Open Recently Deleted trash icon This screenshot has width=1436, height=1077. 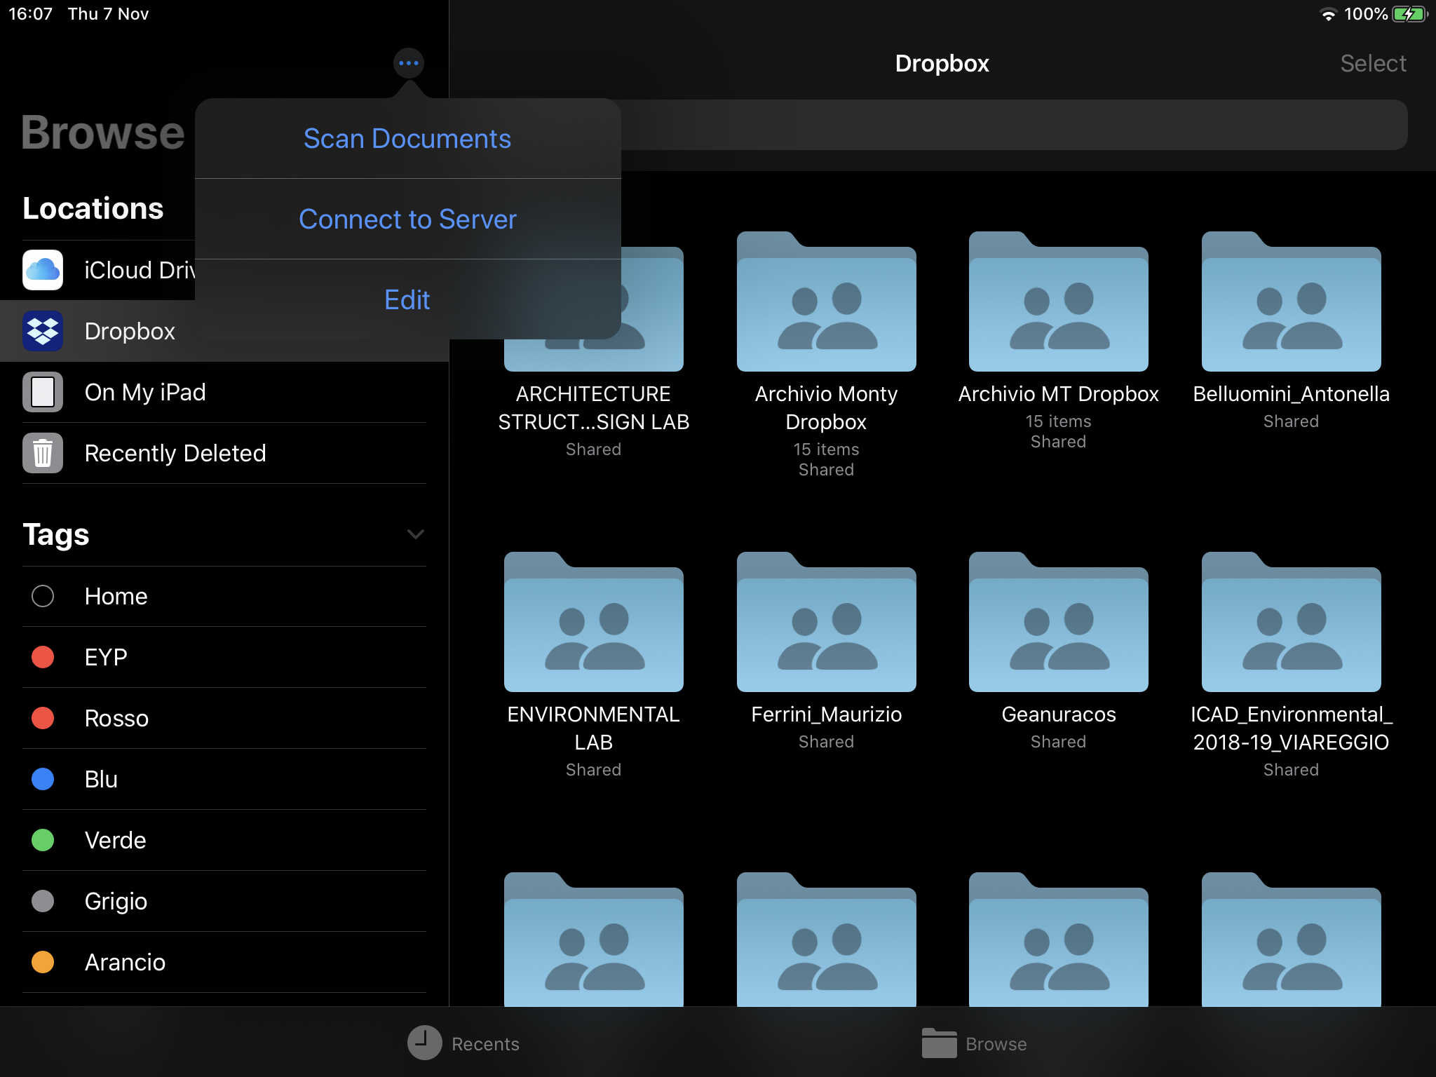point(43,453)
